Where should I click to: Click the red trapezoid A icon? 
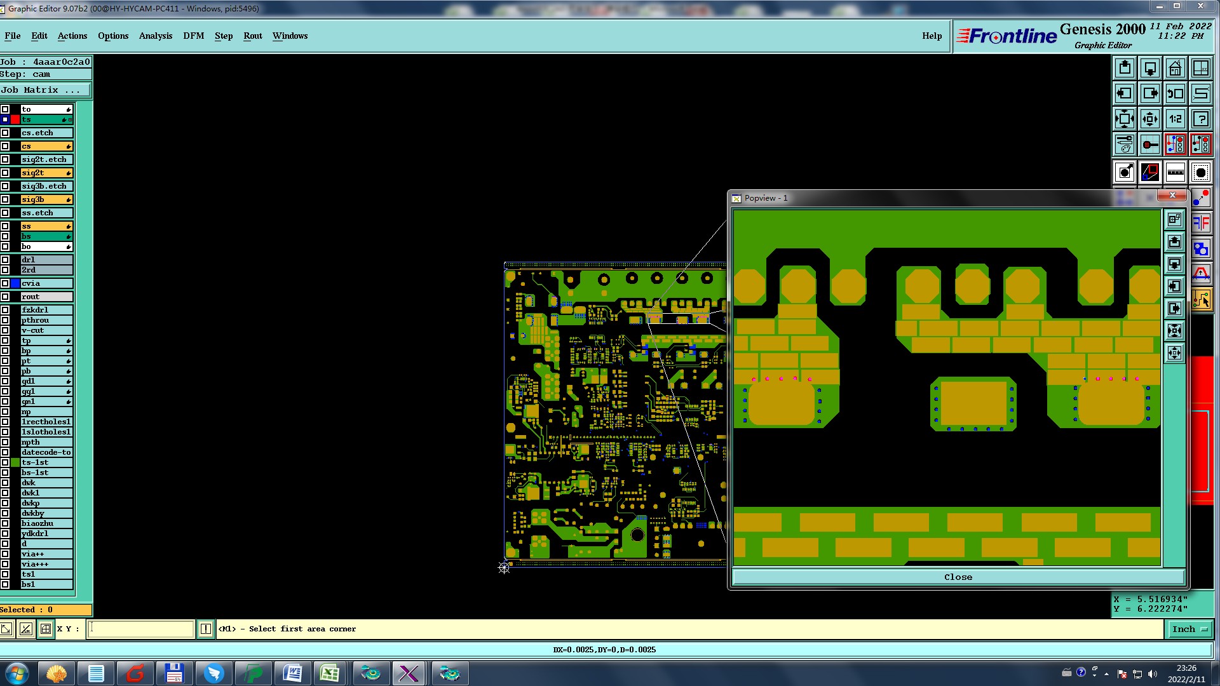coord(1202,274)
